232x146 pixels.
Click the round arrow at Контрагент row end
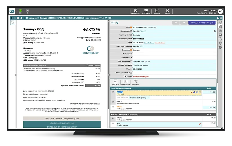coord(215,31)
